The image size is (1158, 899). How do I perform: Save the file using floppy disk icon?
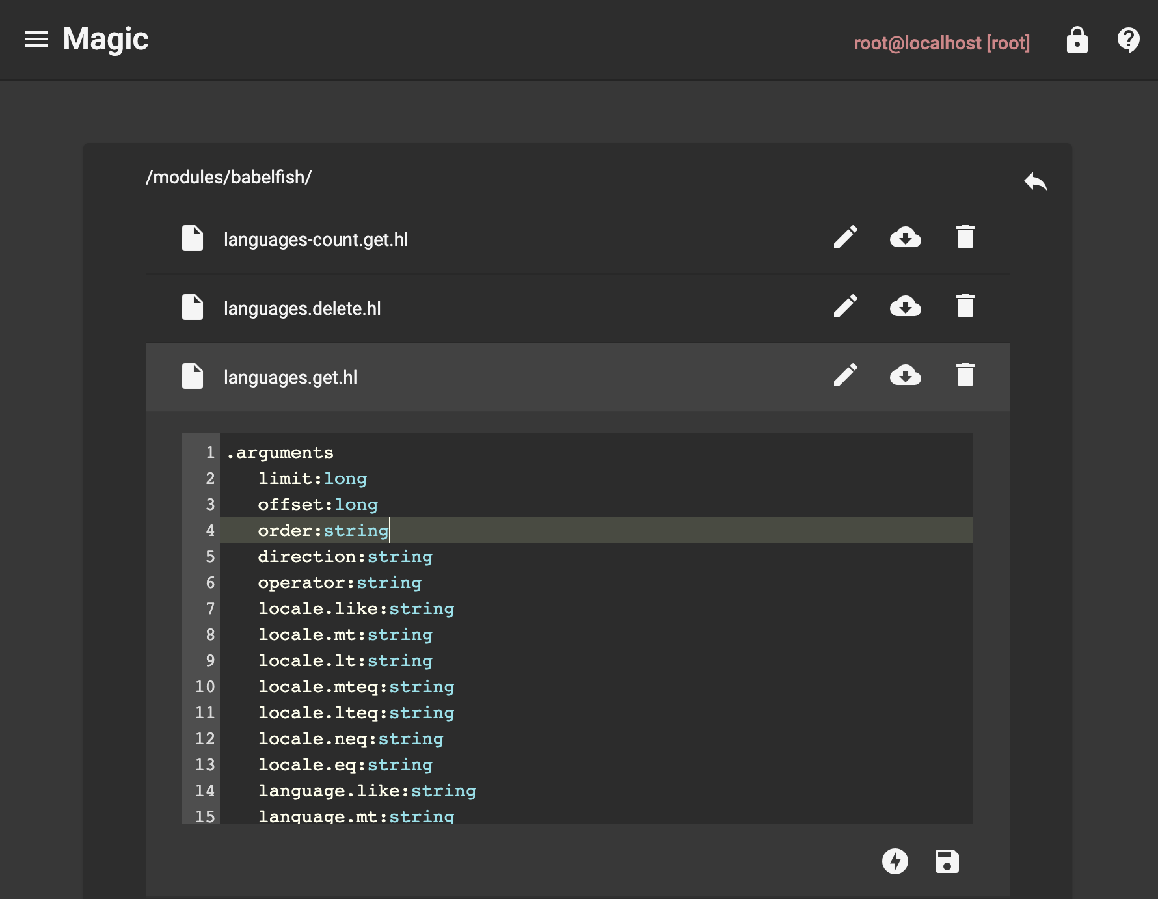tap(947, 861)
